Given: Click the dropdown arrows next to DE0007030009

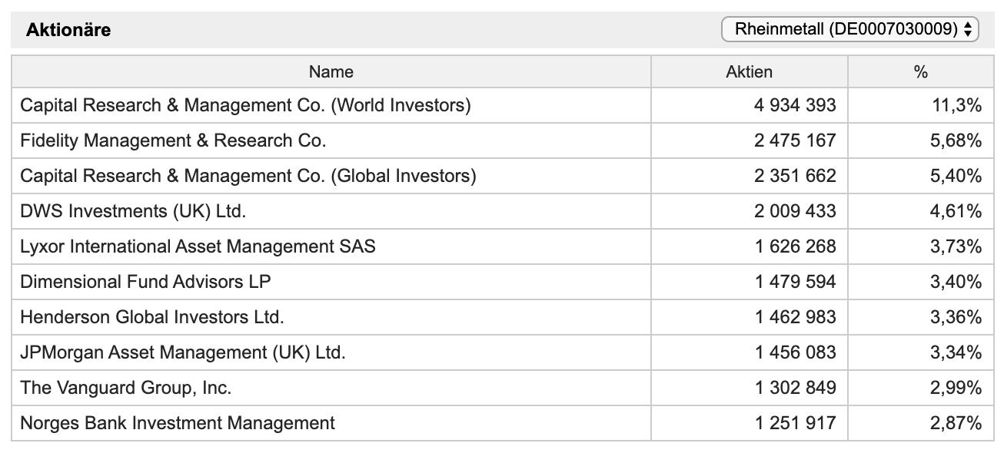Looking at the screenshot, I should (968, 30).
